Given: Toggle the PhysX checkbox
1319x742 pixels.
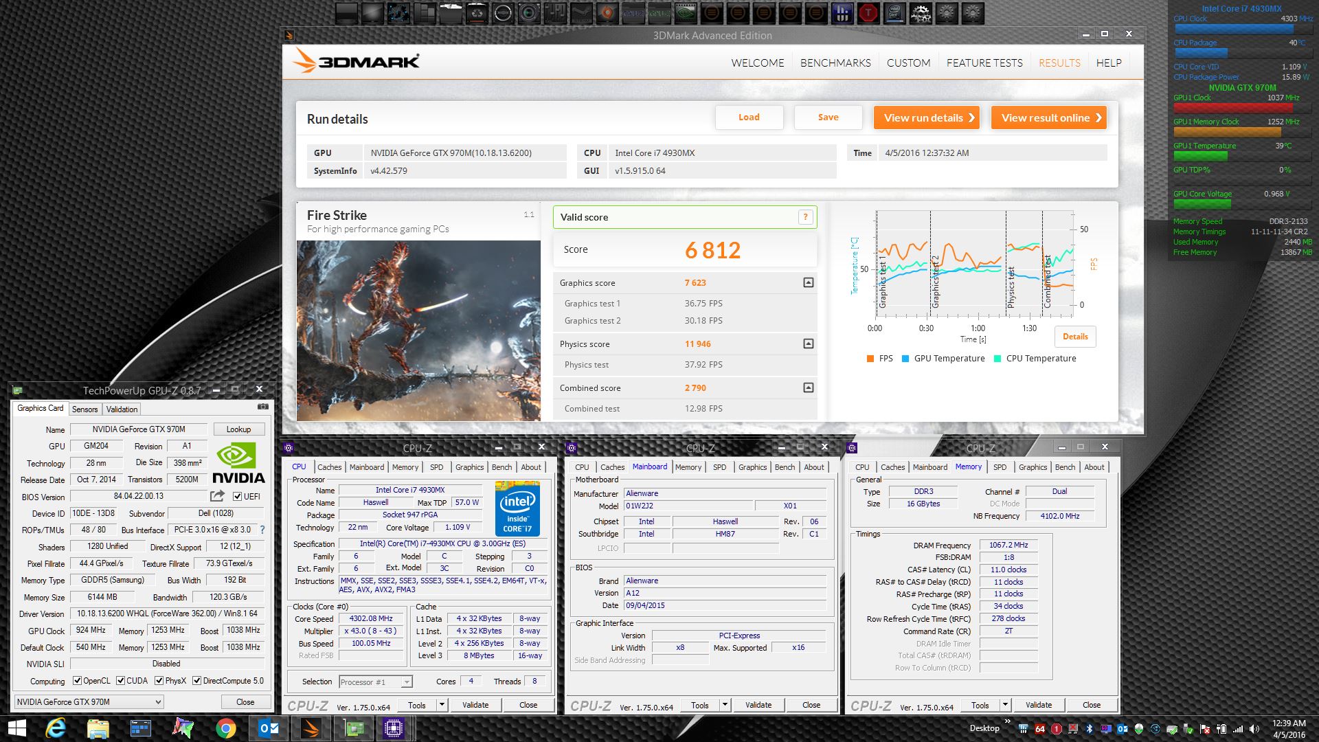Looking at the screenshot, I should click(x=159, y=681).
